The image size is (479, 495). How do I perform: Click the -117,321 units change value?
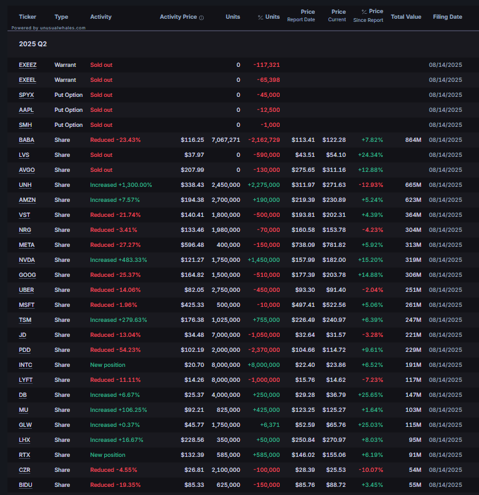click(267, 65)
